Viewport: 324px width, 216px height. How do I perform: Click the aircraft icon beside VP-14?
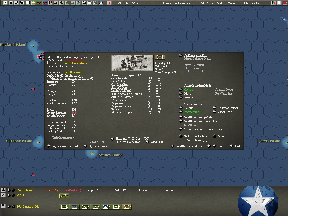(x=3, y=195)
